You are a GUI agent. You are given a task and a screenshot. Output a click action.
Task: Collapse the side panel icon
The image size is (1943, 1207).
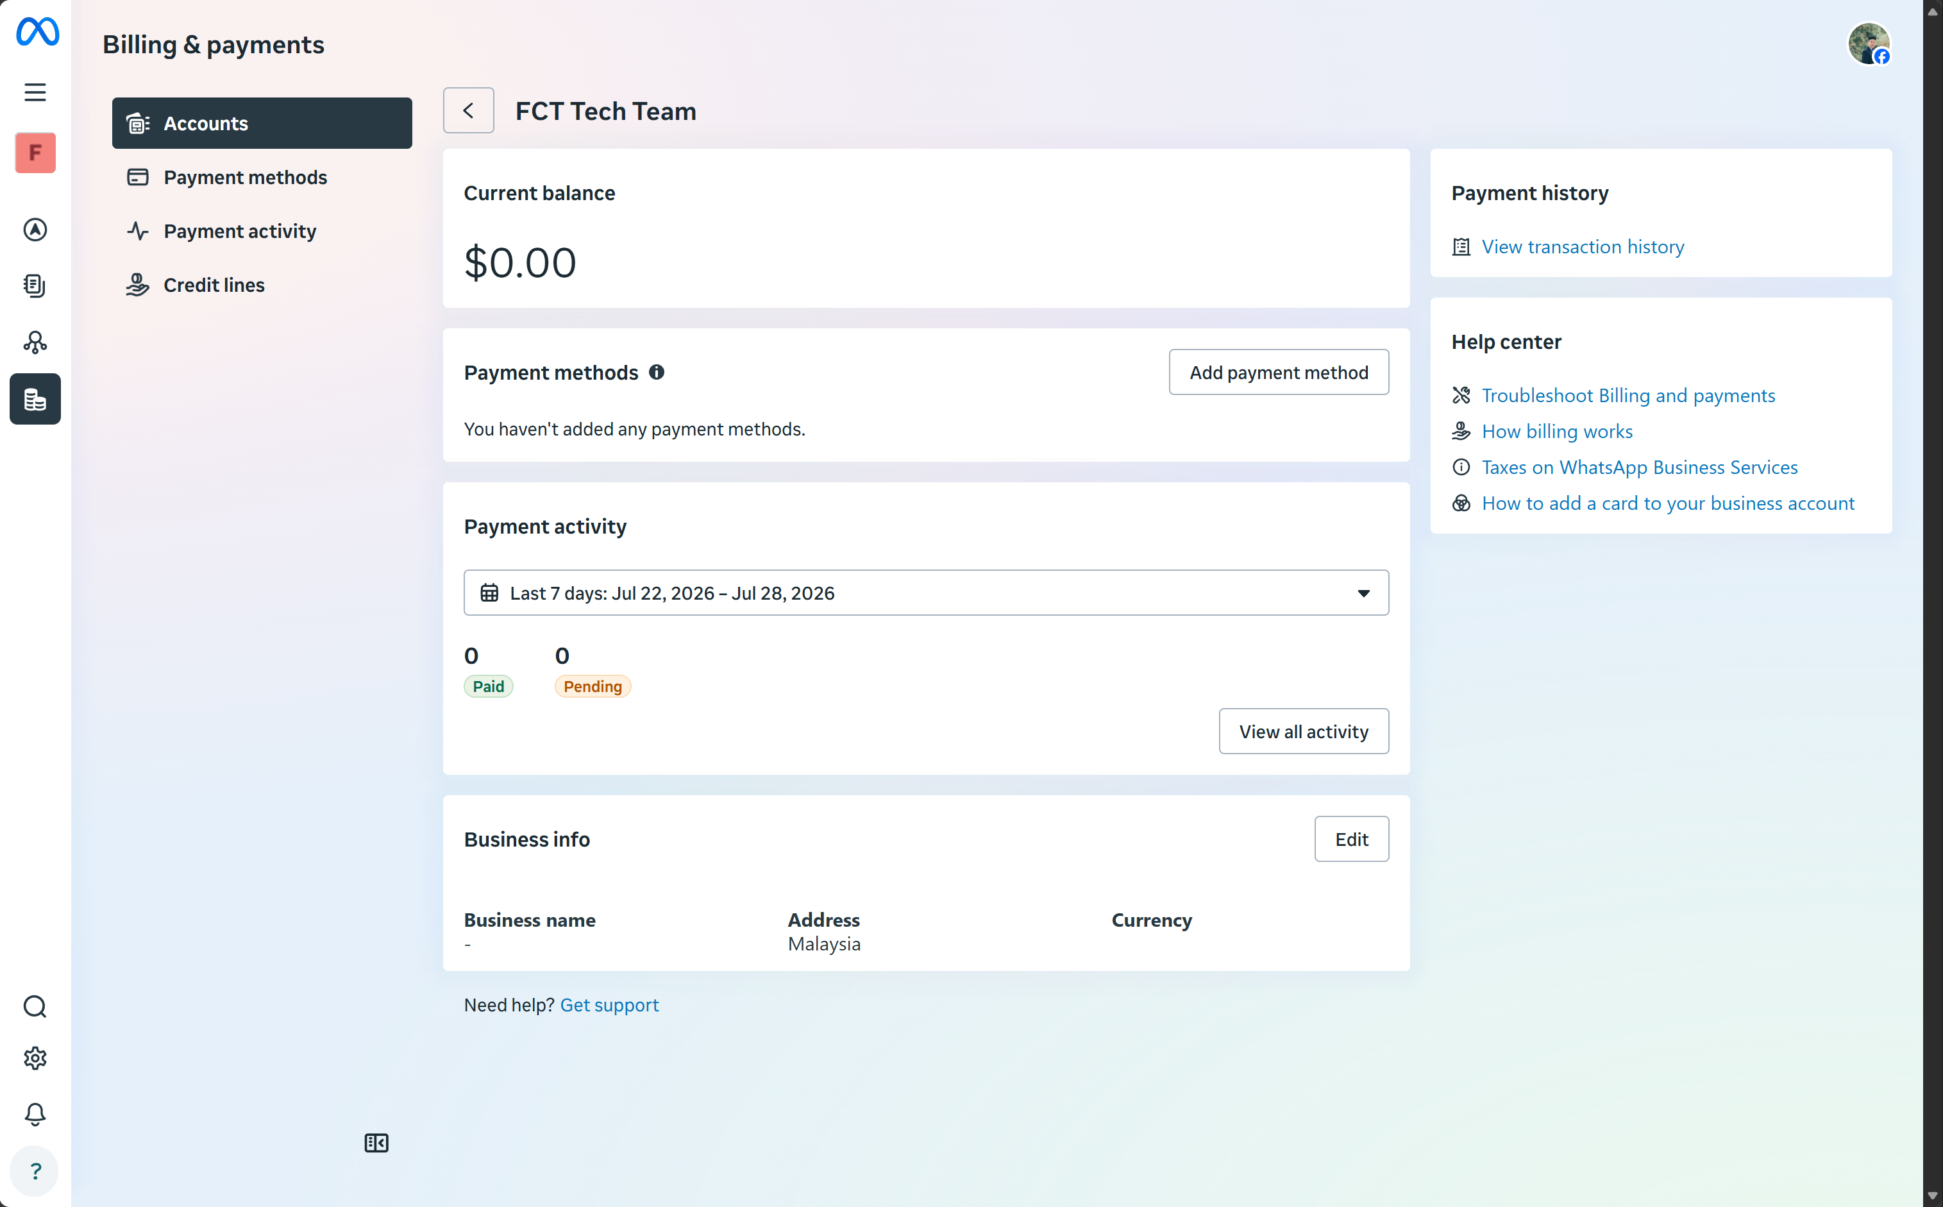point(376,1143)
